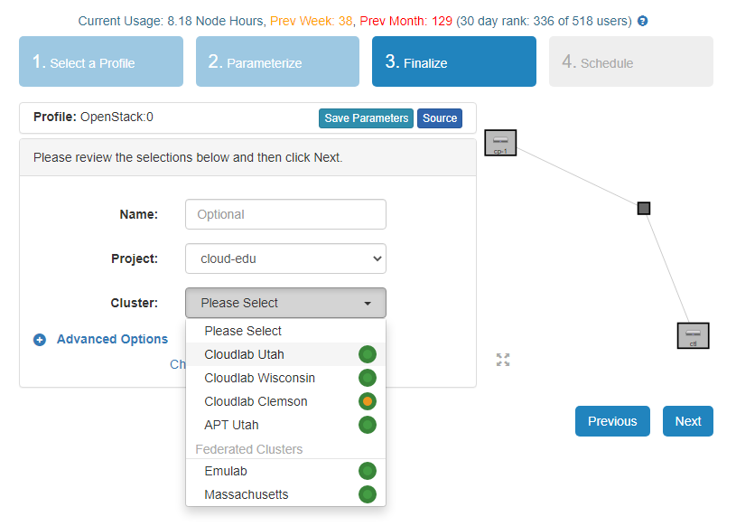Select Massachusetts federated cluster option
Image resolution: width=736 pixels, height=526 pixels.
[x=247, y=494]
